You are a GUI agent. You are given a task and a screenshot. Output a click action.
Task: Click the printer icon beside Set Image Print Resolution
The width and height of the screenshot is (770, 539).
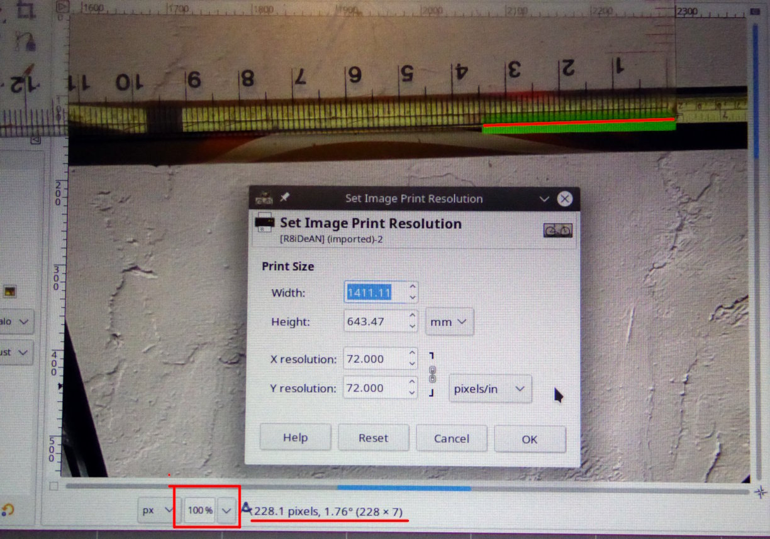(x=264, y=223)
